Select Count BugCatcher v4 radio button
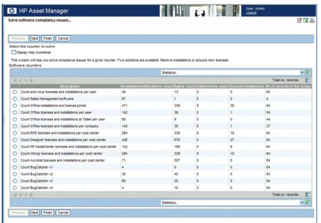The width and height of the screenshot is (321, 223). (x=15, y=188)
